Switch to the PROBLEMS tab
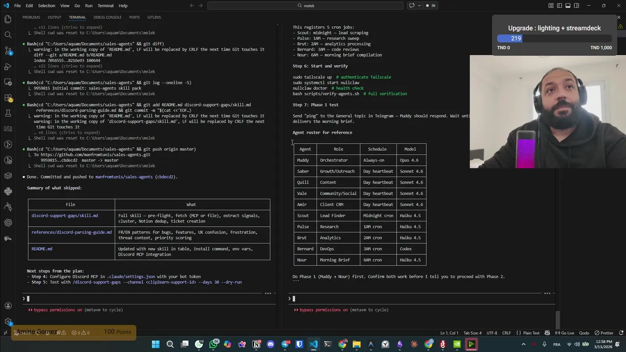This screenshot has width=626, height=352. pyautogui.click(x=31, y=17)
